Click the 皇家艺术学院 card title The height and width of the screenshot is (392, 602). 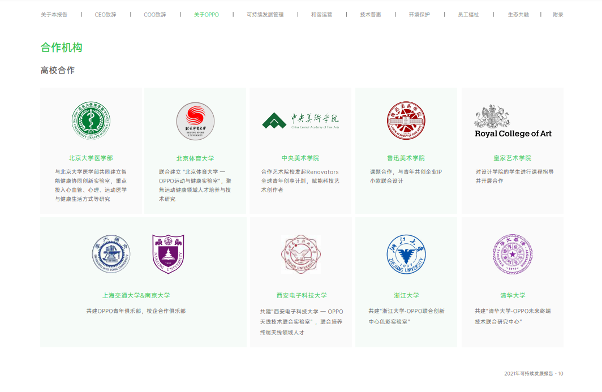[513, 158]
